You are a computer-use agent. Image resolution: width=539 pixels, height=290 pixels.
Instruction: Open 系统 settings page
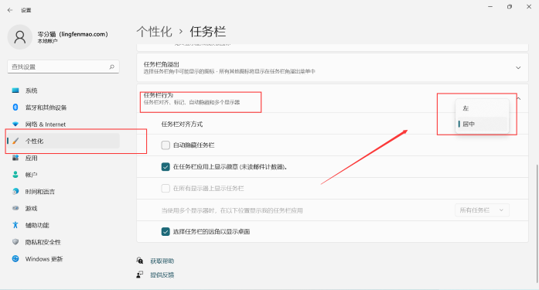pyautogui.click(x=63, y=90)
